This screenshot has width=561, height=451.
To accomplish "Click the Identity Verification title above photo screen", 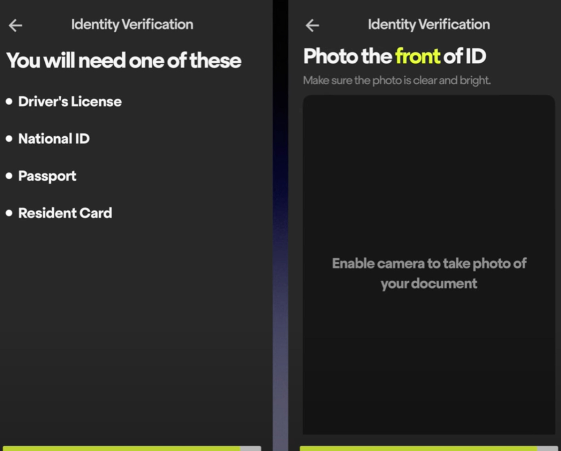I will tap(429, 25).
